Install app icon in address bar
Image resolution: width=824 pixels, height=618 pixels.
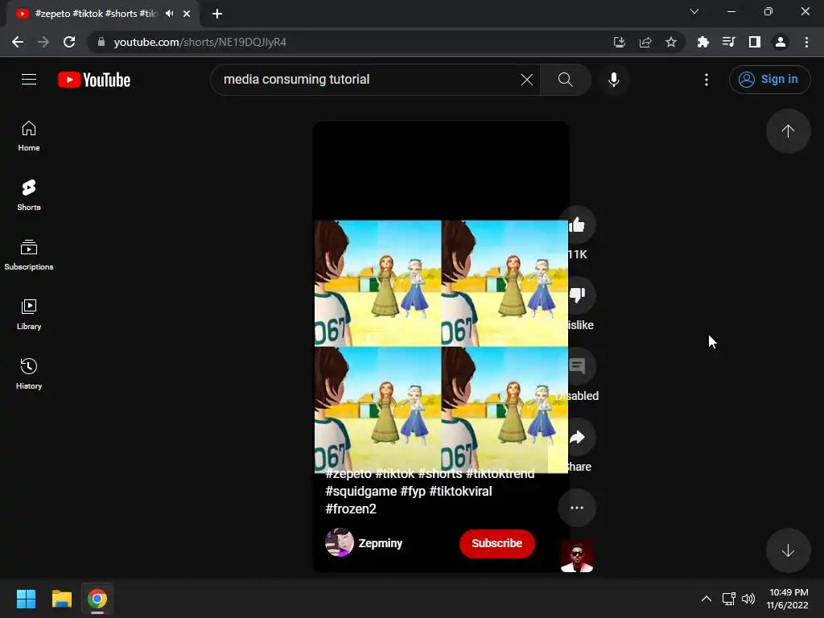[620, 42]
